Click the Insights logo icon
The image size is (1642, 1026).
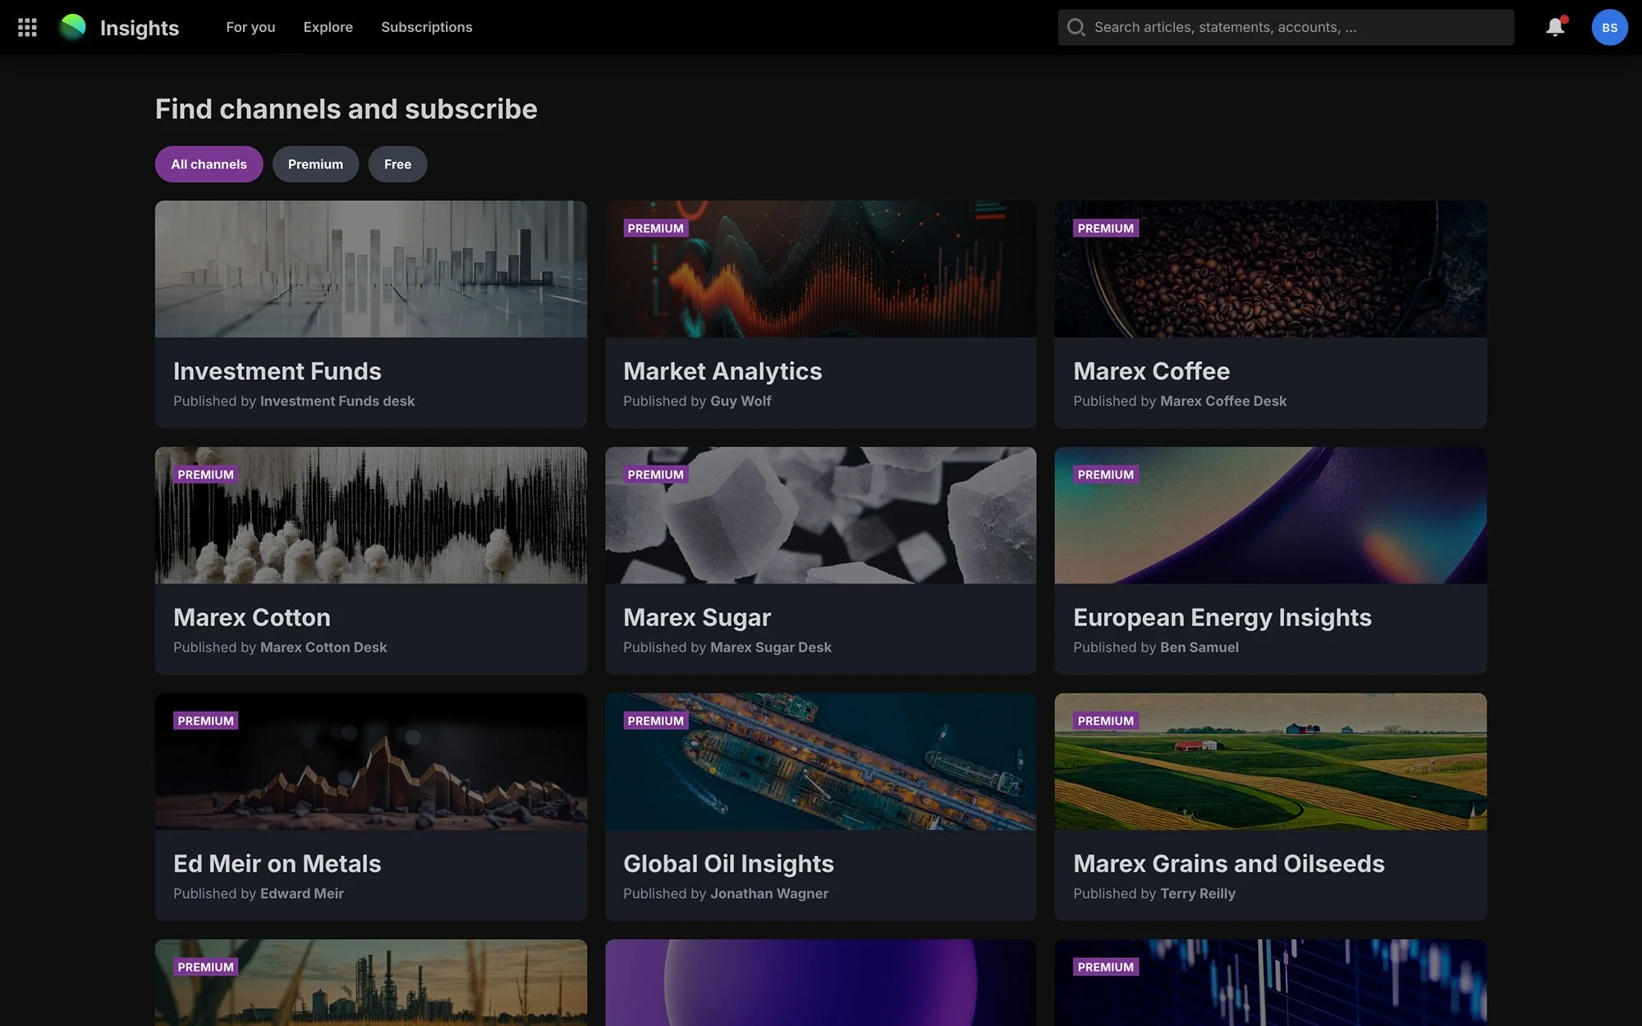pyautogui.click(x=72, y=27)
